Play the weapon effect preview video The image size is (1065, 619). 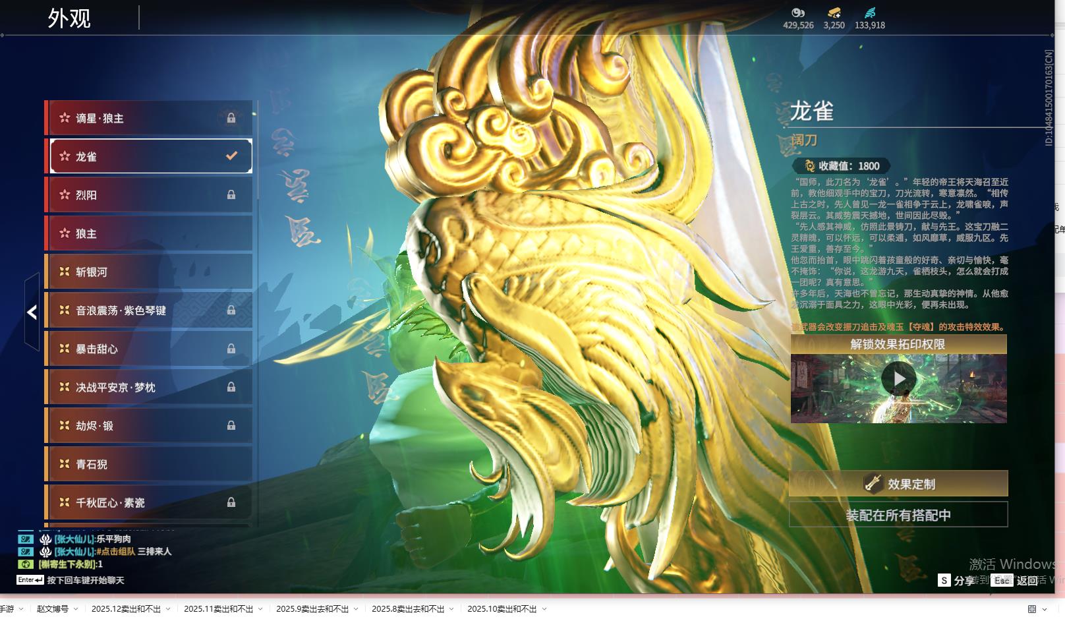click(898, 379)
